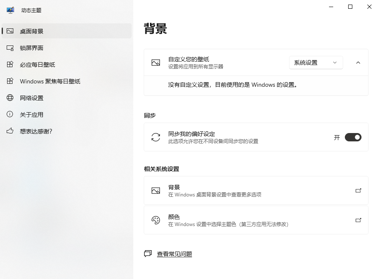Click the external link arrow beside 颜色

pos(358,220)
